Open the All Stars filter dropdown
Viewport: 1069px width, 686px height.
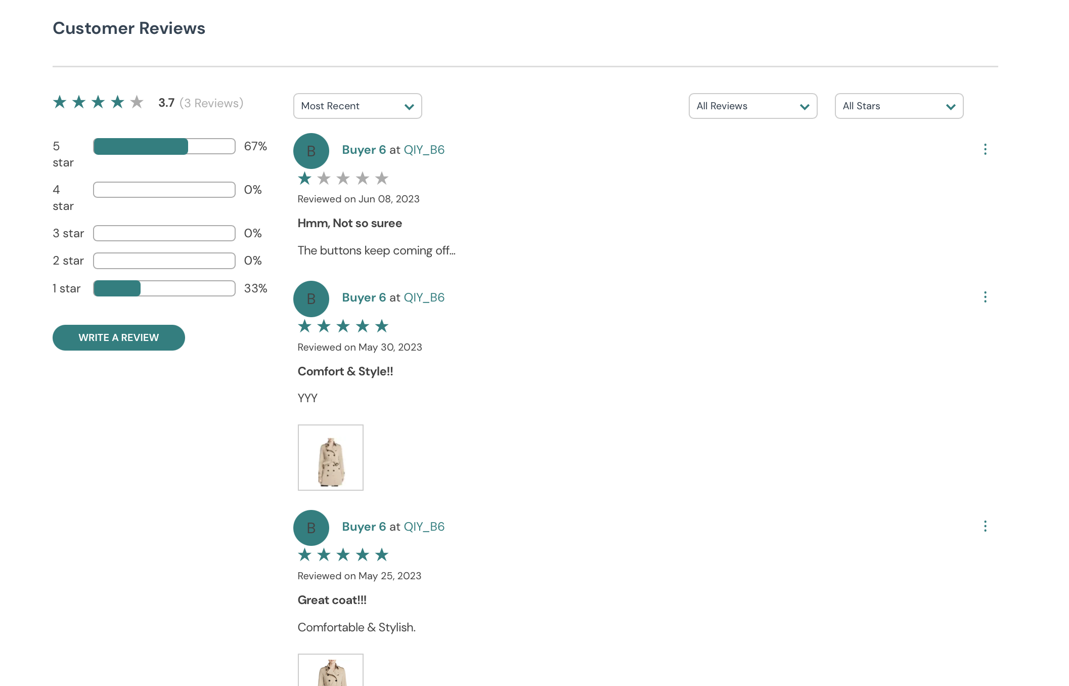(x=899, y=106)
